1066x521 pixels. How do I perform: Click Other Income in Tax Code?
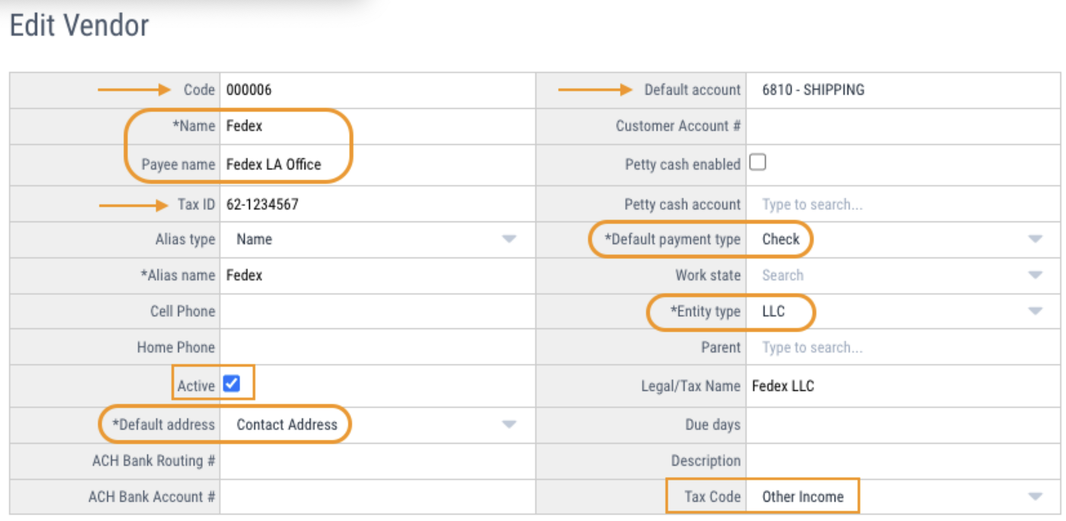803,497
